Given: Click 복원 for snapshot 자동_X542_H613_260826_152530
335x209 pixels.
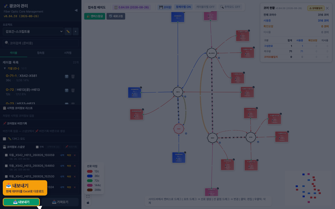Looking at the screenshot, I should (69, 177).
